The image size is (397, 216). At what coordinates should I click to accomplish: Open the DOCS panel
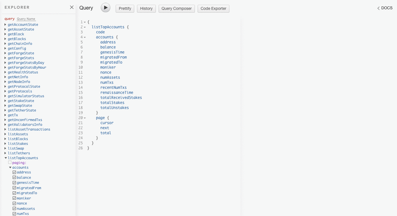click(385, 8)
